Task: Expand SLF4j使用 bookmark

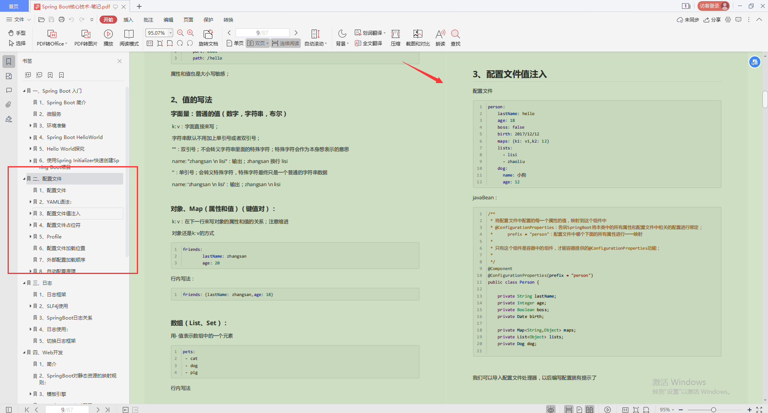Action: tap(30, 306)
